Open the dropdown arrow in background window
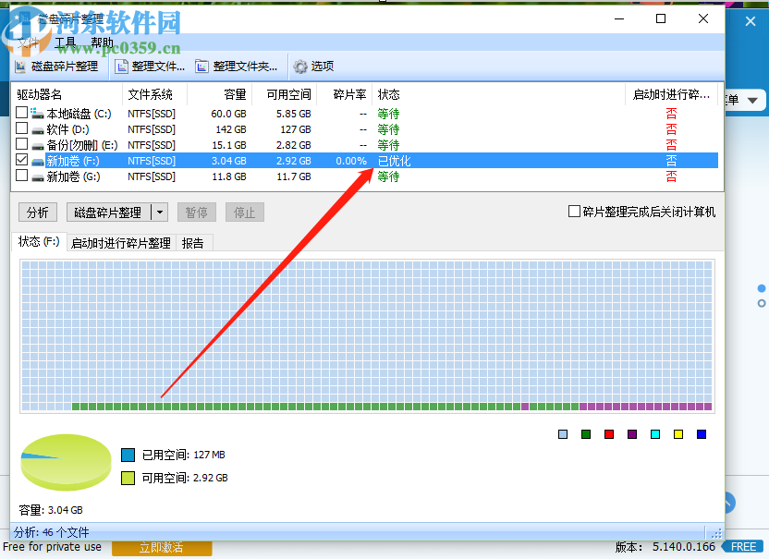The width and height of the screenshot is (769, 559). (752, 101)
